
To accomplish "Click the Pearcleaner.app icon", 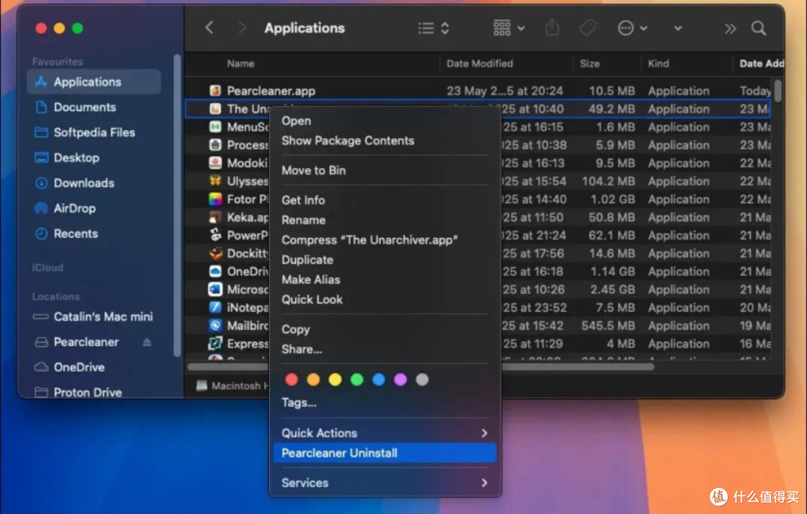I will pos(215,91).
